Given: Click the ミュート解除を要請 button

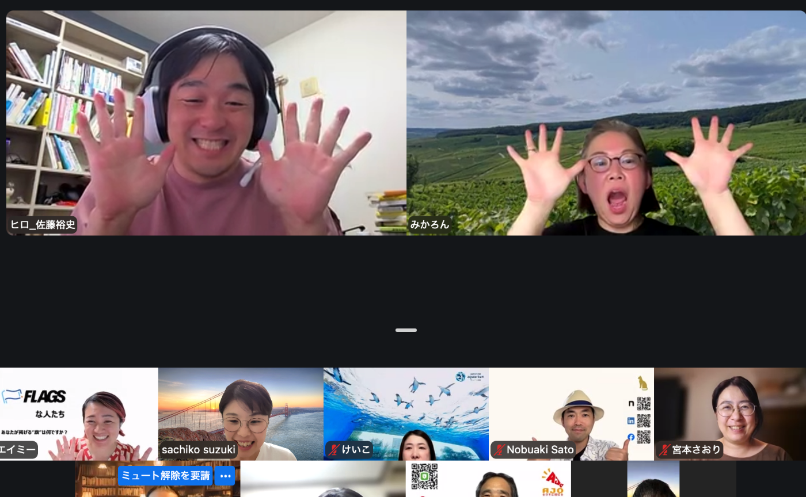Looking at the screenshot, I should coord(166,476).
